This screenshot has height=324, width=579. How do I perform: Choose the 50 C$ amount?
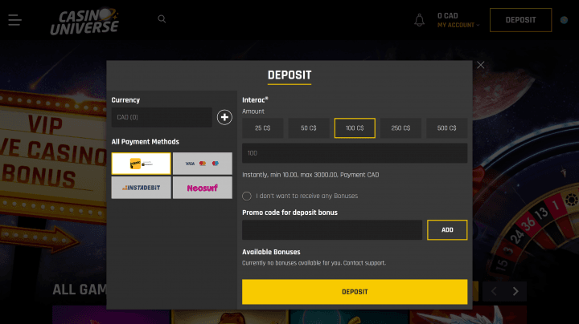(309, 128)
